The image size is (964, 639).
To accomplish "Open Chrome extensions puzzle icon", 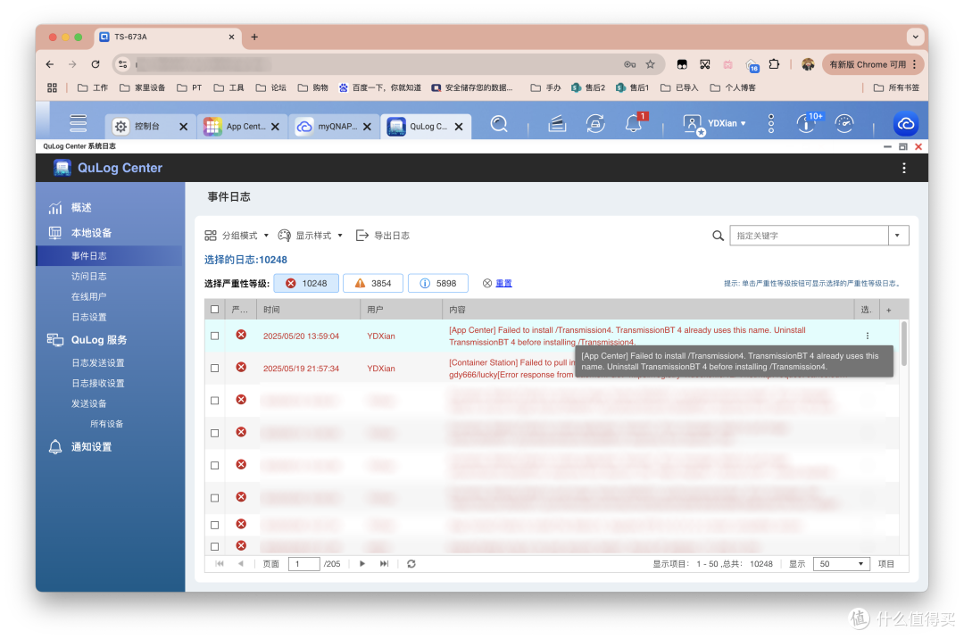I will coord(774,64).
